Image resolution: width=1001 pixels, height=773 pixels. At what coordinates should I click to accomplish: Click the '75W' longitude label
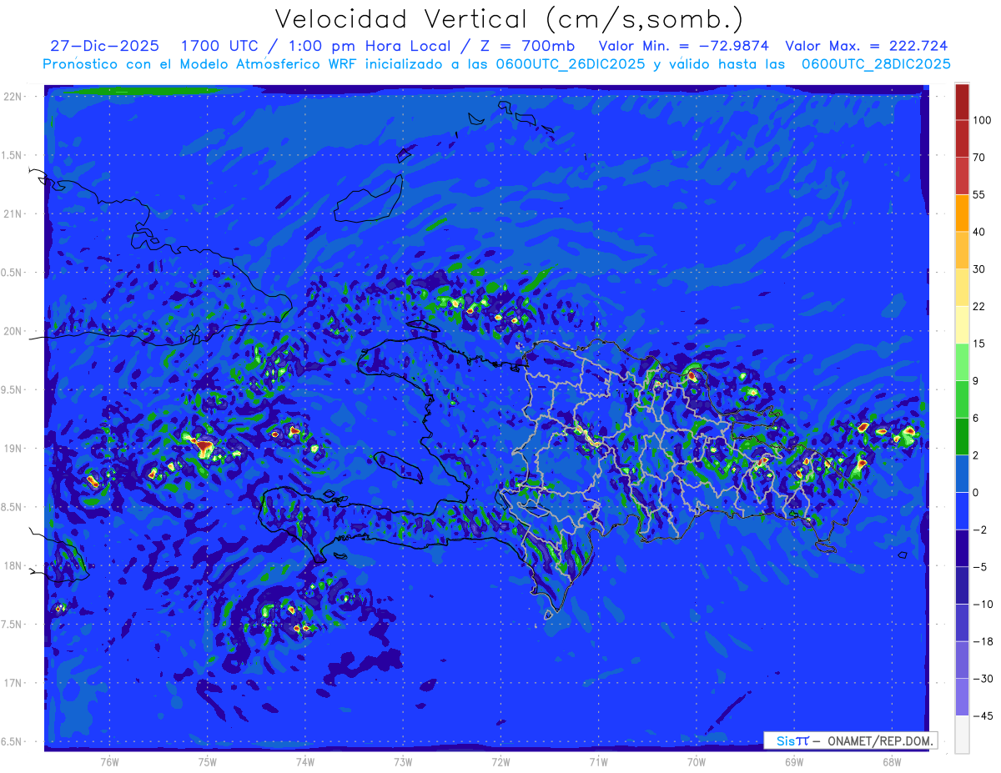tap(208, 762)
